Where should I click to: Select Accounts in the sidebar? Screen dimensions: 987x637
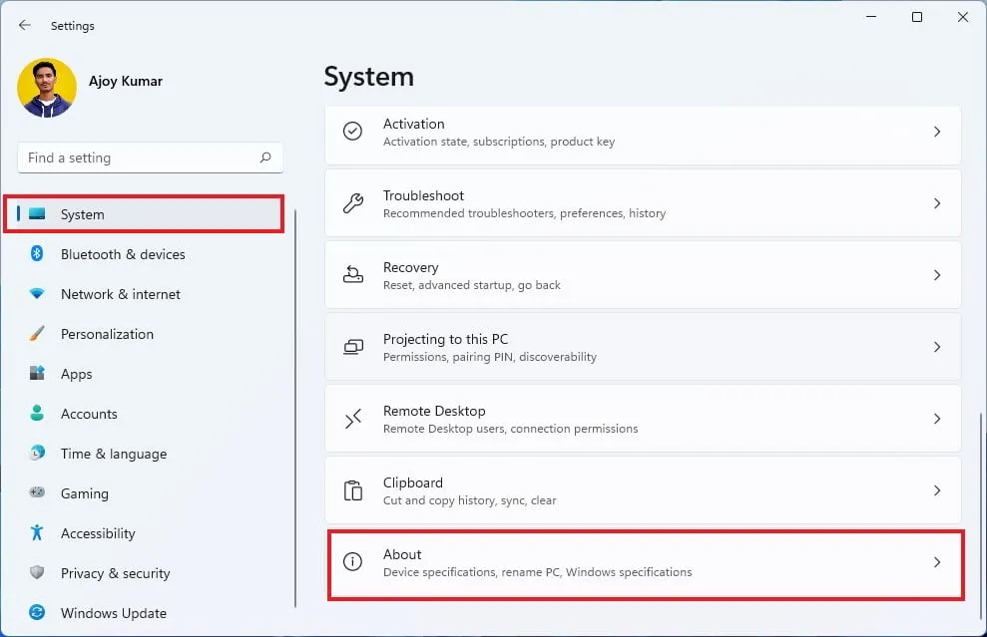tap(89, 414)
